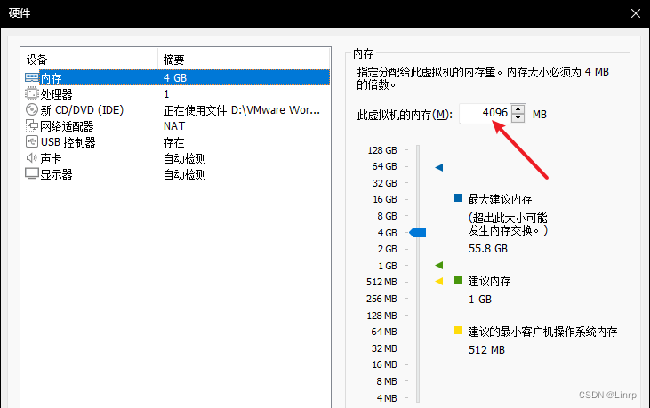Click the 16 GB slider label

point(385,199)
